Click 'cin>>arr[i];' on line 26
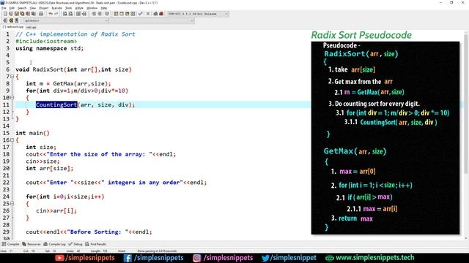Screen dimensions: 469x263 click(56, 211)
